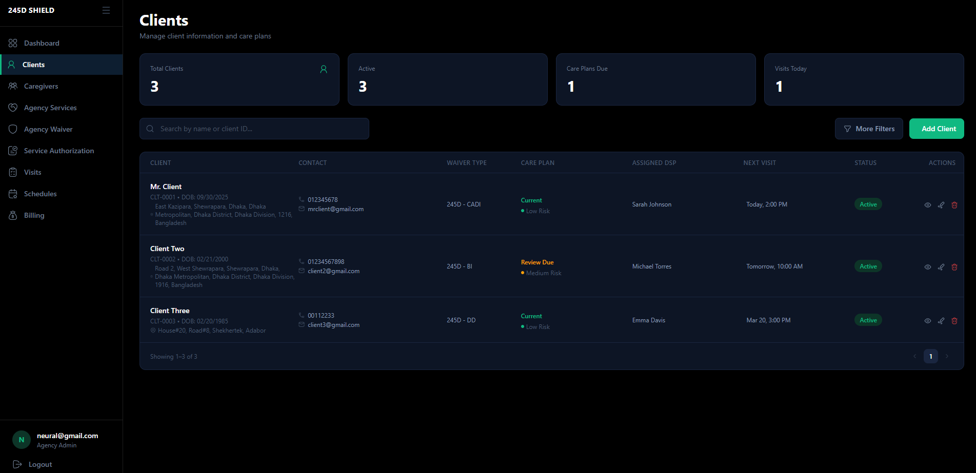Click the Care Plans Due card
The width and height of the screenshot is (976, 473).
point(656,79)
